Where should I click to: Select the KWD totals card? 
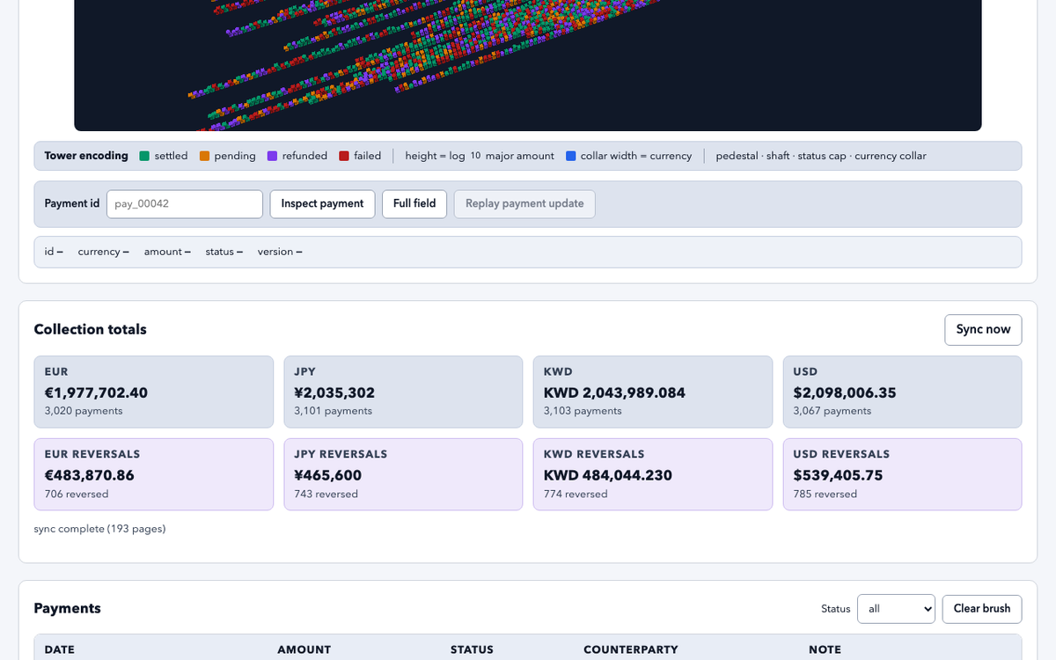coord(653,392)
